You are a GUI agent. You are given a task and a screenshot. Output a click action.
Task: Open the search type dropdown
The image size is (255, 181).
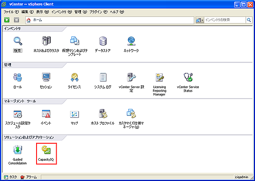200,20
